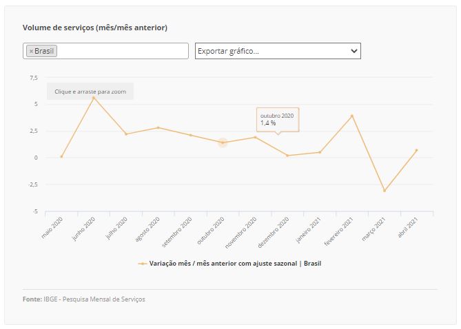Select the abril 2021 data point
461x329 pixels.
pos(416,150)
